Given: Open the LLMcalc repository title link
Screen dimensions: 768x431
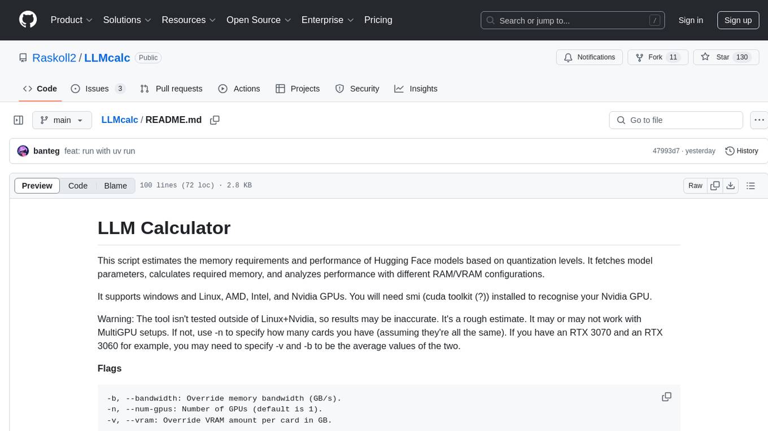Looking at the screenshot, I should (x=107, y=58).
